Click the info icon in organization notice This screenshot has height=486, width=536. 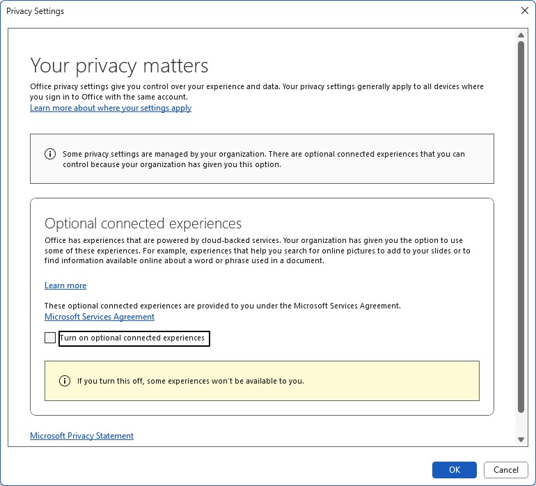[x=50, y=155]
